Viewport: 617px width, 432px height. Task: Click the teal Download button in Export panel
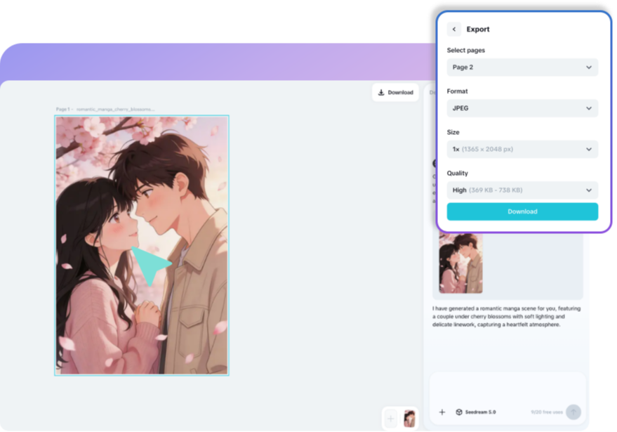coord(522,211)
